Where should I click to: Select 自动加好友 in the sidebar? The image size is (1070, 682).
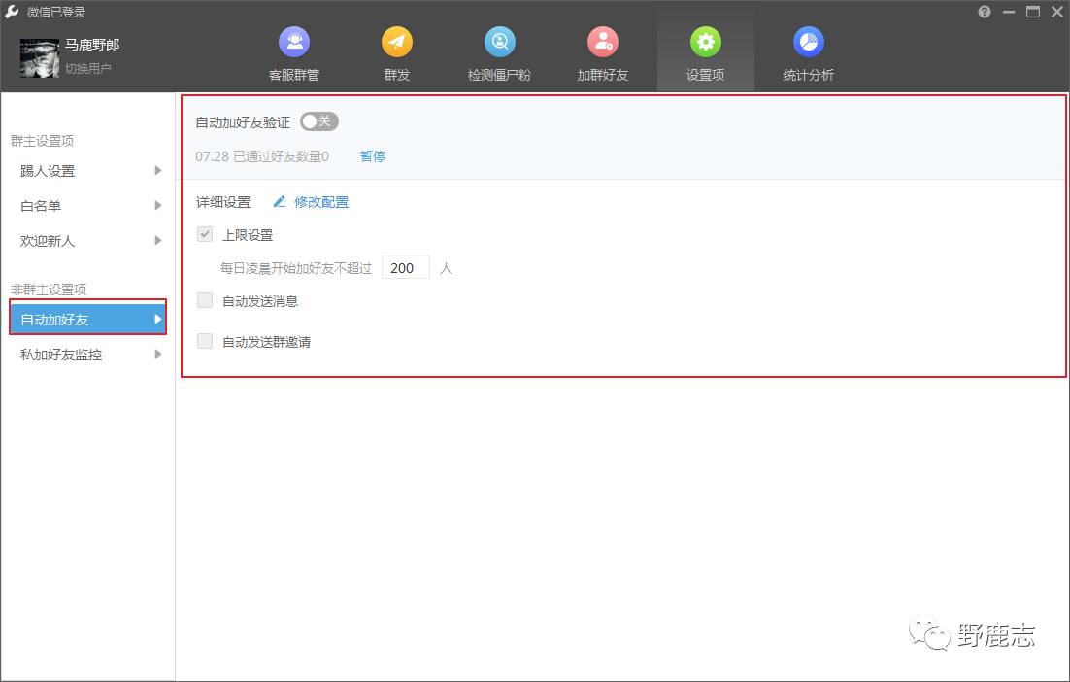pyautogui.click(x=87, y=319)
